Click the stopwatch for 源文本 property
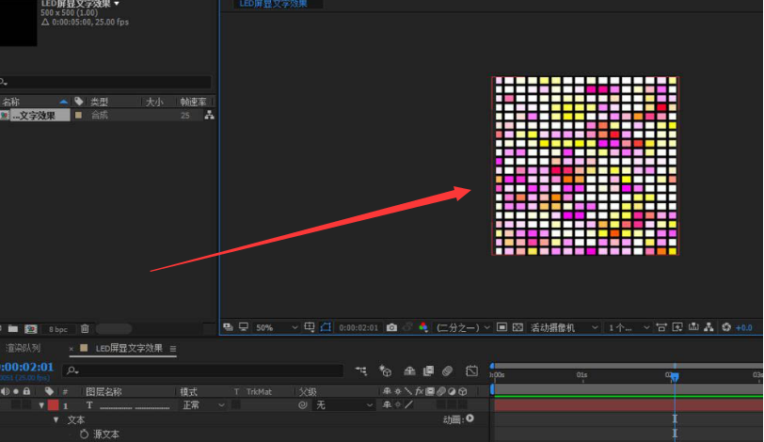764x442 pixels. pos(84,434)
